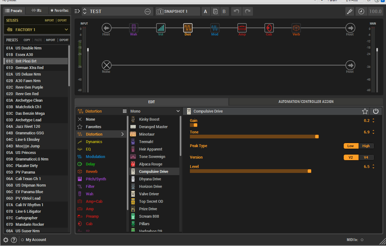
Task: Select the Verb block in signal chain
Action: click(x=296, y=28)
